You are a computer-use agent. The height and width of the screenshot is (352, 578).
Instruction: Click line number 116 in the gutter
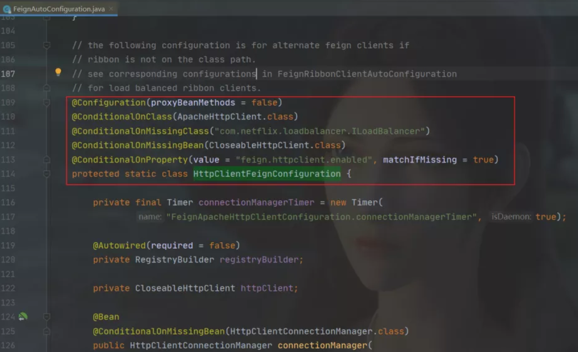(8, 202)
